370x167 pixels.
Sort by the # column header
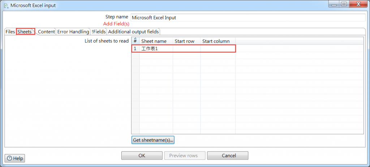point(135,41)
